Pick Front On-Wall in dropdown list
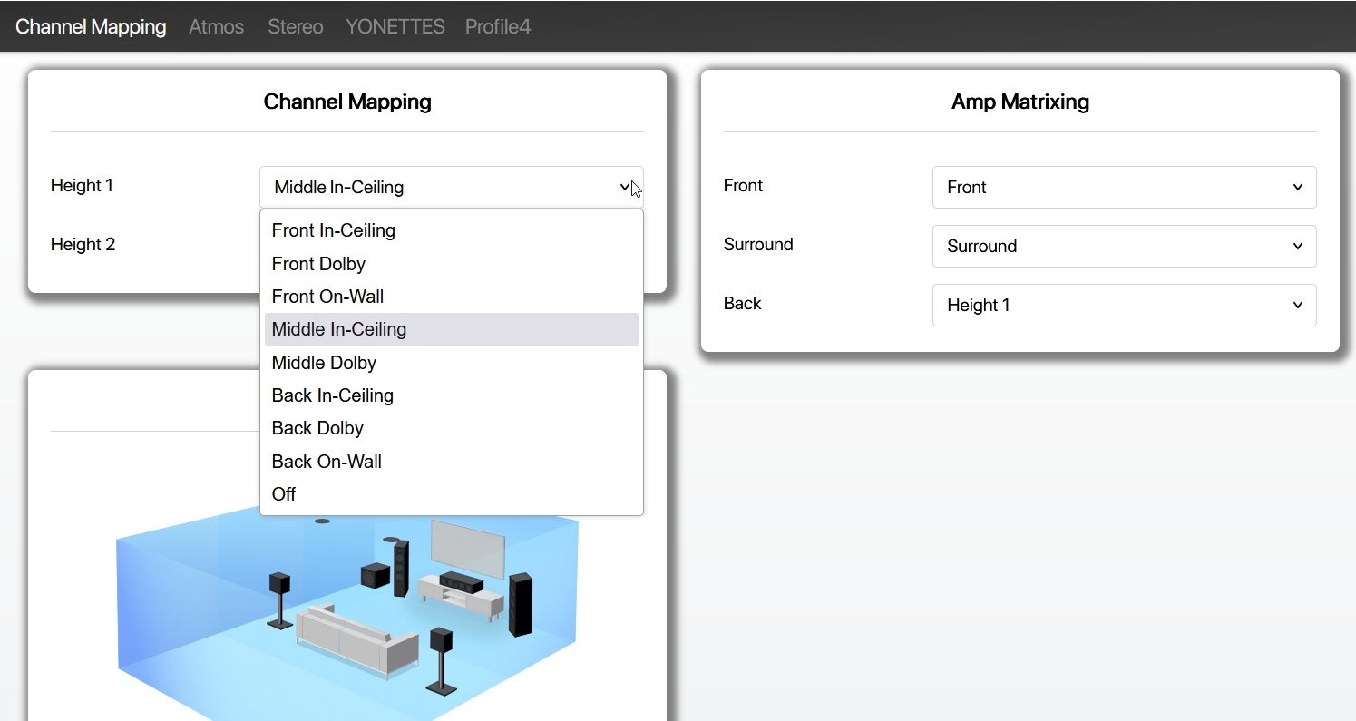 [x=327, y=297]
